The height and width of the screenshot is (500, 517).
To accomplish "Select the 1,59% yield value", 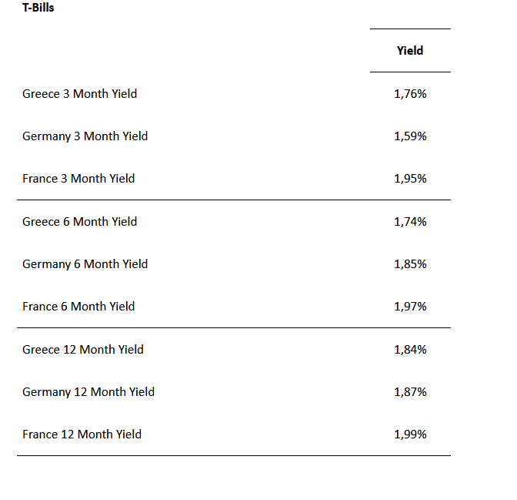I will tap(410, 136).
